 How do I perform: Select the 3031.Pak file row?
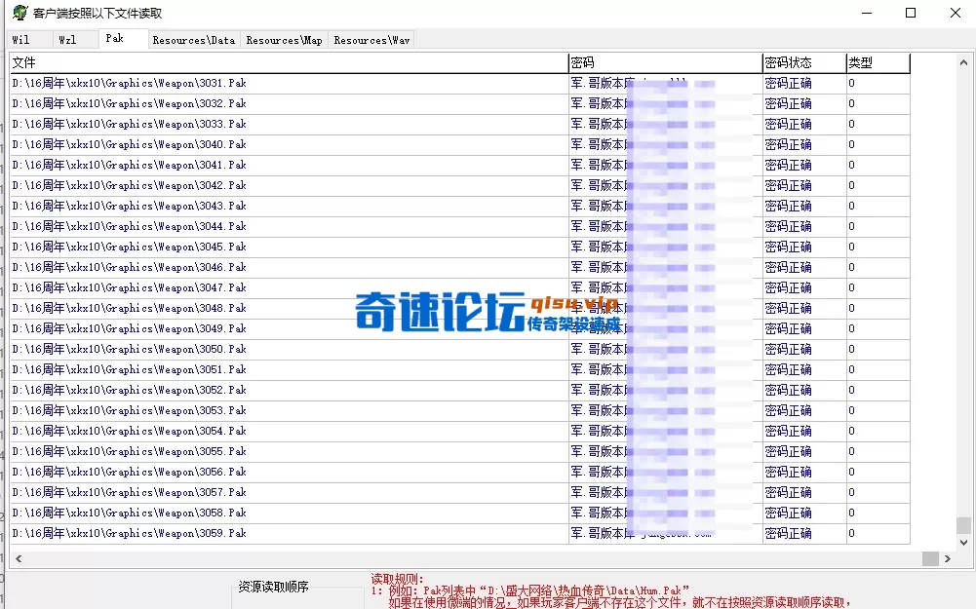point(132,83)
